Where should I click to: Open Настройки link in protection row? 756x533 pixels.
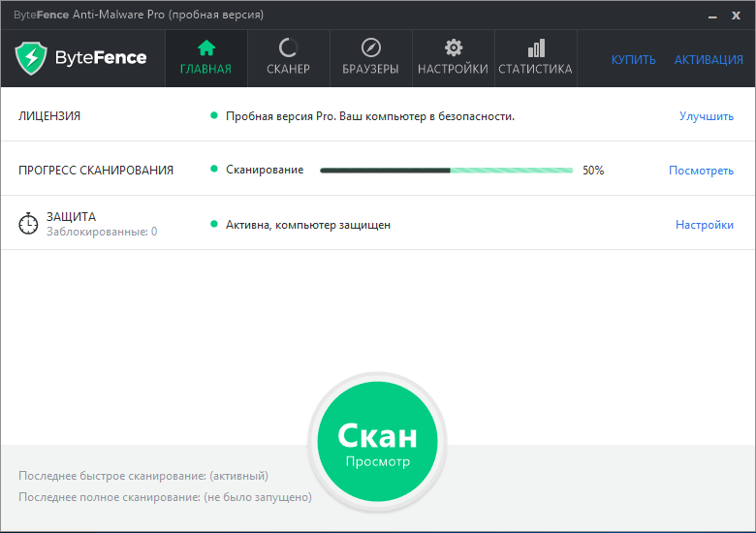coord(705,225)
